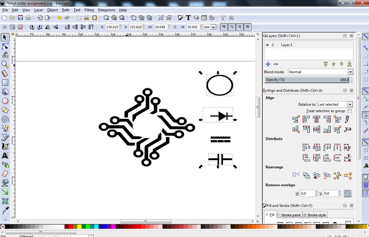Select the Dropper color picker tool
The image size is (369, 237).
pos(5,210)
